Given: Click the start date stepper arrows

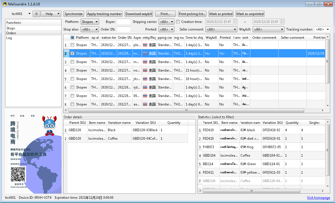Looking at the screenshot, I should (235, 21).
